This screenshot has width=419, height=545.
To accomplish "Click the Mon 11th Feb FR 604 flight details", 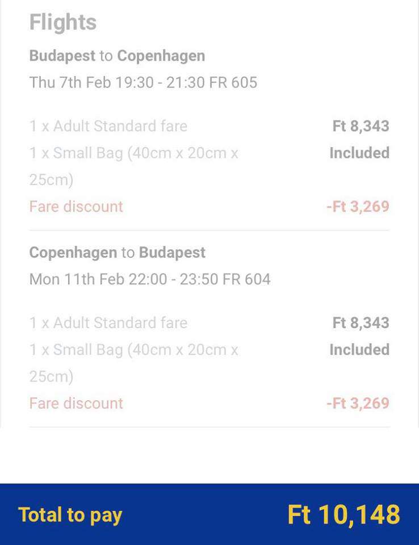I will 150,279.
